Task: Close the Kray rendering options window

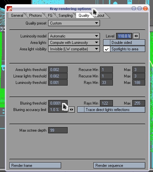Action: pos(145,9)
